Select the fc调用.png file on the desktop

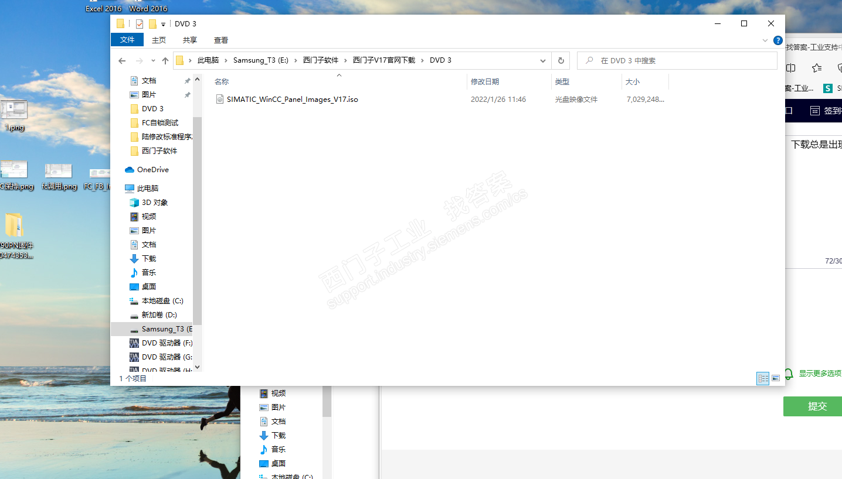pyautogui.click(x=59, y=177)
